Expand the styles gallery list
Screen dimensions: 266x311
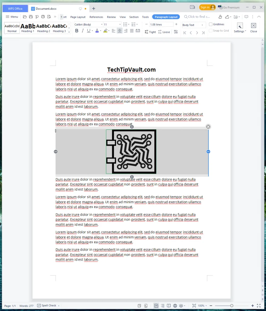click(x=69, y=32)
